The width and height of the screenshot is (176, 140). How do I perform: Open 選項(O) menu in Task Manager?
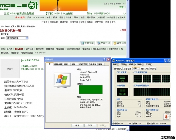click(124, 64)
